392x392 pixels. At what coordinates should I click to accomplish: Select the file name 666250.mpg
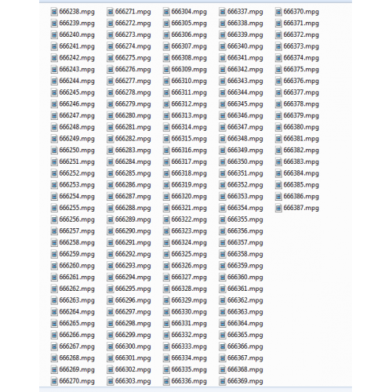pos(77,151)
